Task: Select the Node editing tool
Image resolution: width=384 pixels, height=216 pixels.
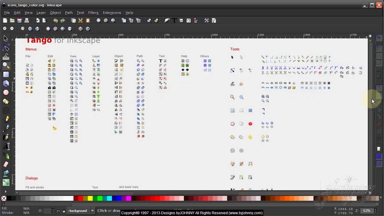Action: click(x=6, y=48)
